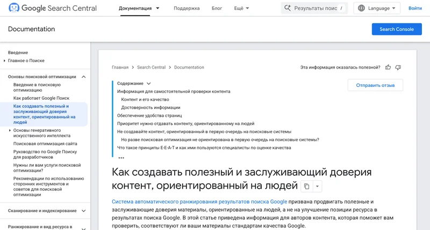Collapse Основы поисковой оптимизации section

coord(84,77)
